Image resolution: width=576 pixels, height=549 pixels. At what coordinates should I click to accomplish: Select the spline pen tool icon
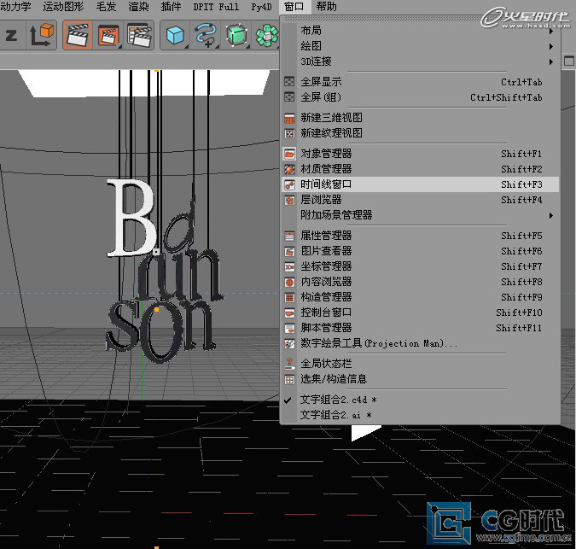(206, 35)
